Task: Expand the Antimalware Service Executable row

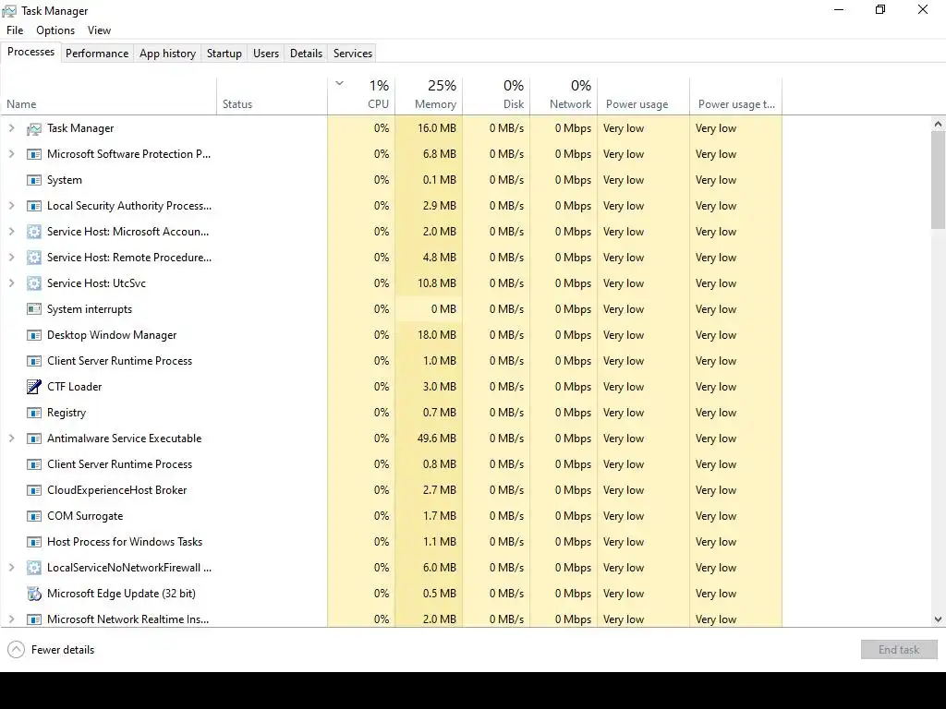Action: pos(11,439)
